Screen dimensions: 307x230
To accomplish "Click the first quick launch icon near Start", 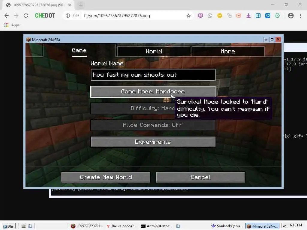I will tap(23, 226).
